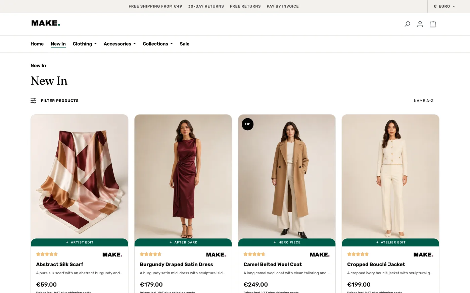470x293 pixels.
Task: Open the camel coat product image
Action: click(287, 176)
